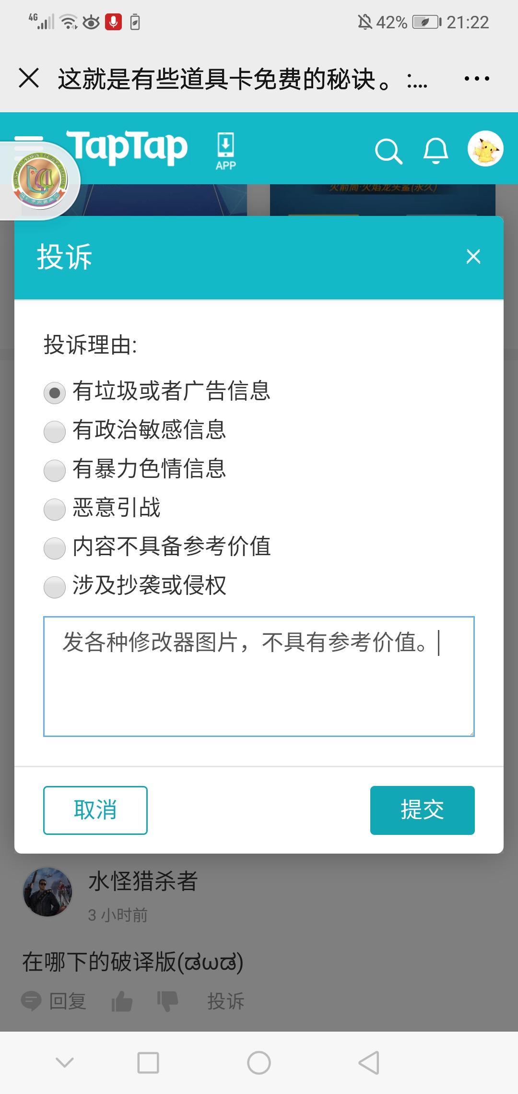
Task: Close the webpage with top-left X
Action: pos(29,78)
